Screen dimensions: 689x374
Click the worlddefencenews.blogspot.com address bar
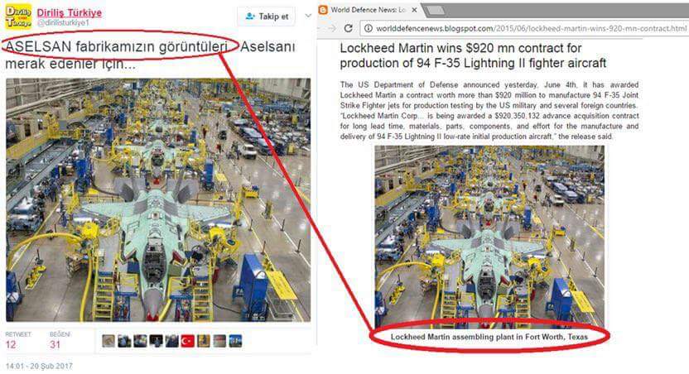point(523,28)
